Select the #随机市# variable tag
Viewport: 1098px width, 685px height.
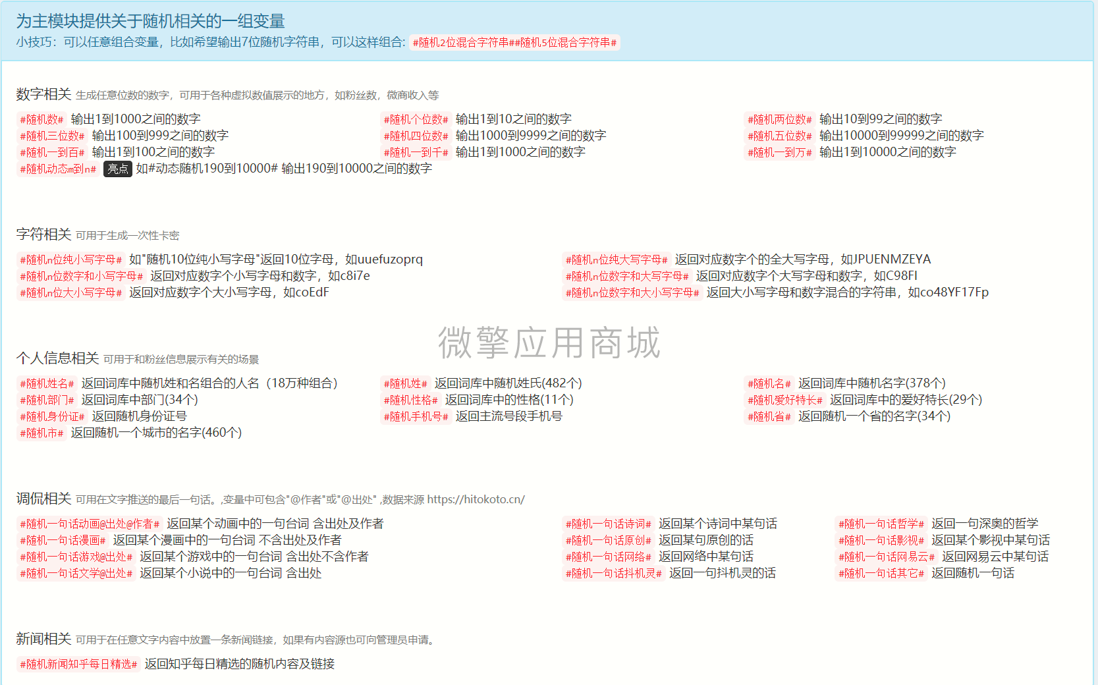coord(41,433)
